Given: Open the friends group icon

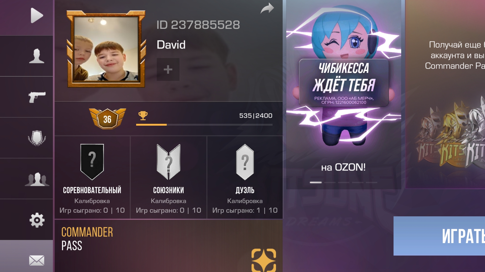Looking at the screenshot, I should point(37,179).
